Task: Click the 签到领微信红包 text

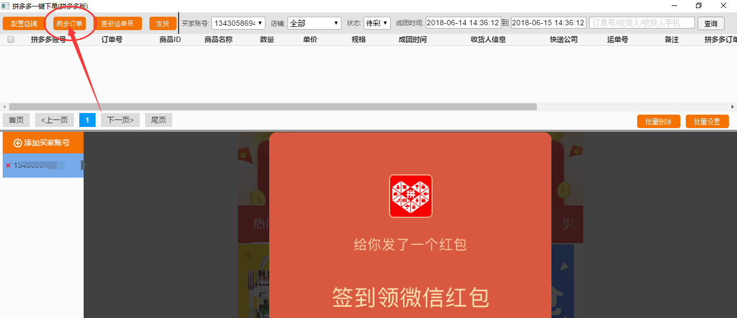Action: pyautogui.click(x=411, y=298)
